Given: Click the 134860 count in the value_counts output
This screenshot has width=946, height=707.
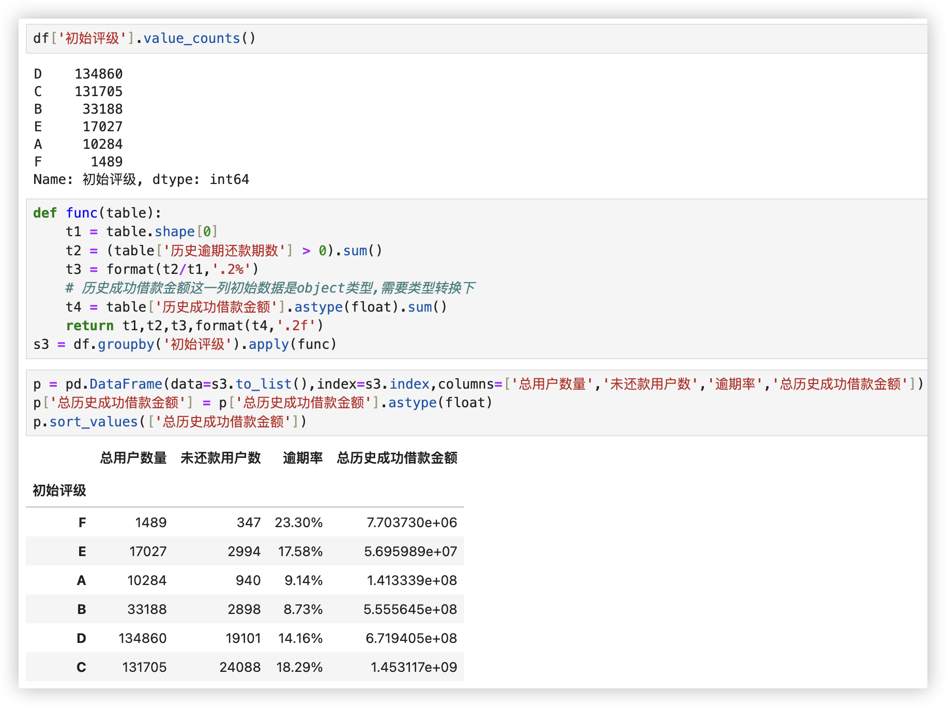Looking at the screenshot, I should (98, 74).
